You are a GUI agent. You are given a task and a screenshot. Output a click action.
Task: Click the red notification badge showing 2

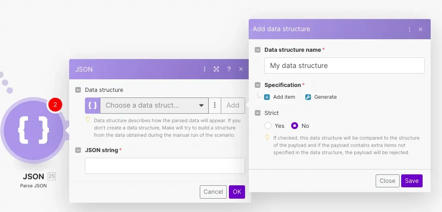[55, 105]
